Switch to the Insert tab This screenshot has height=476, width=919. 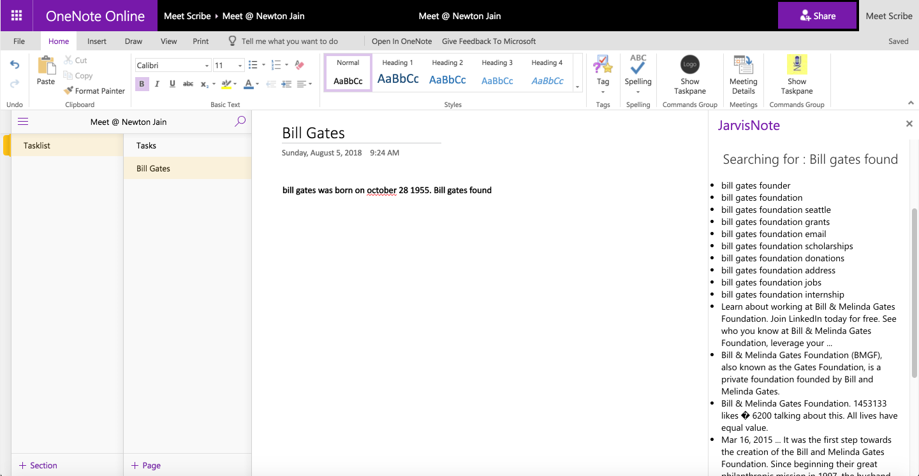coord(97,41)
